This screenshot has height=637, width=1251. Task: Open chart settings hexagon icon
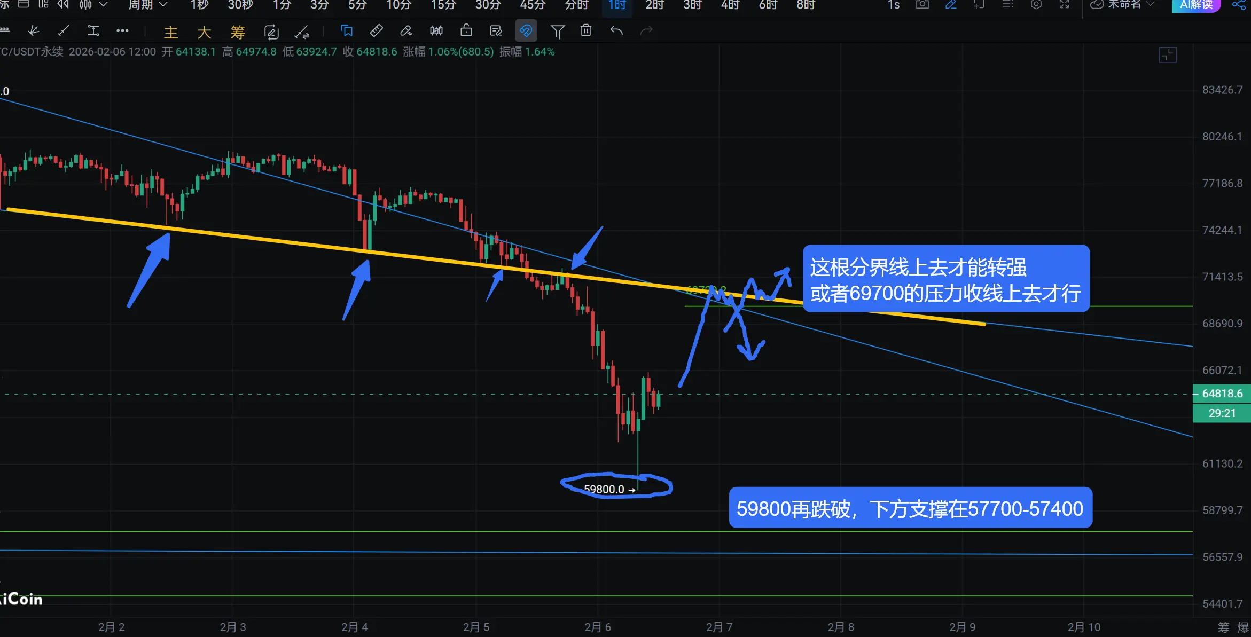(1036, 5)
